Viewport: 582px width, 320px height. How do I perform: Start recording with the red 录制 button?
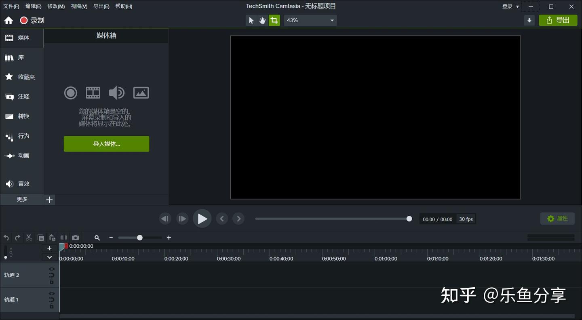pyautogui.click(x=30, y=20)
